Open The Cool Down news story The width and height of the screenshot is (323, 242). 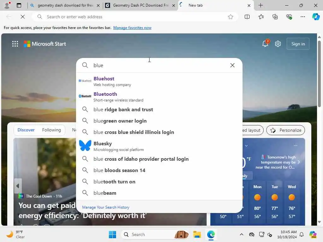pos(82,210)
